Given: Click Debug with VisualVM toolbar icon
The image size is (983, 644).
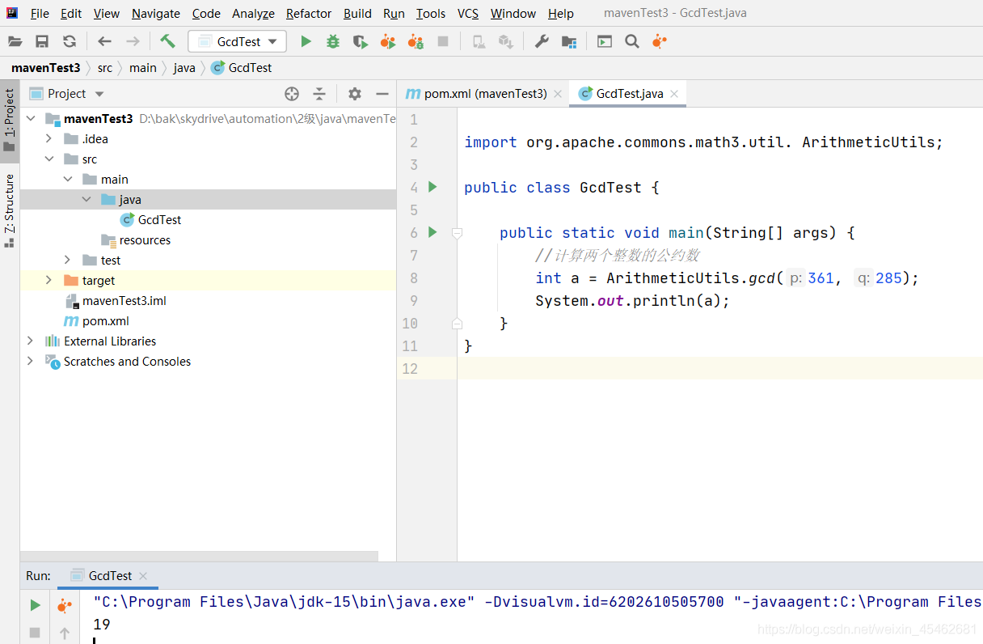Looking at the screenshot, I should click(x=416, y=41).
